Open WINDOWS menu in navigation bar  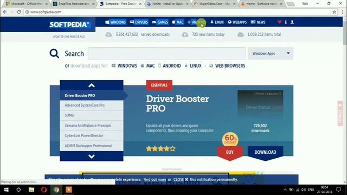115,22
